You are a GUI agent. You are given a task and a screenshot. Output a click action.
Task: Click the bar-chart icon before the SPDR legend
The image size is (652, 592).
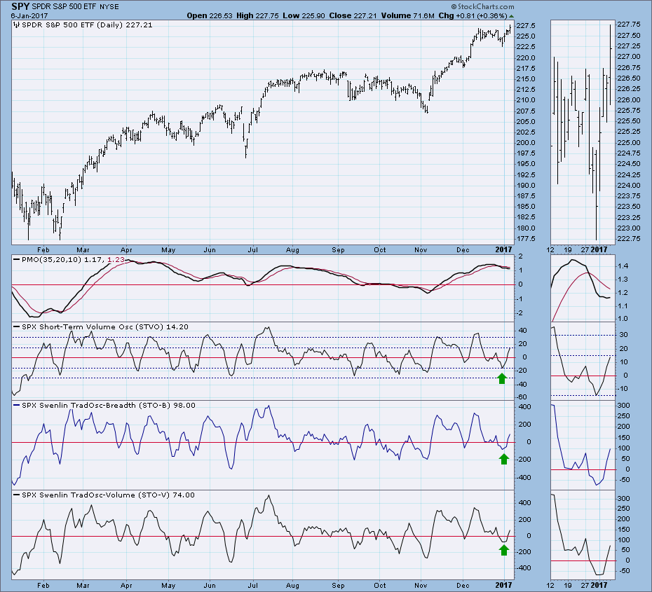17,25
